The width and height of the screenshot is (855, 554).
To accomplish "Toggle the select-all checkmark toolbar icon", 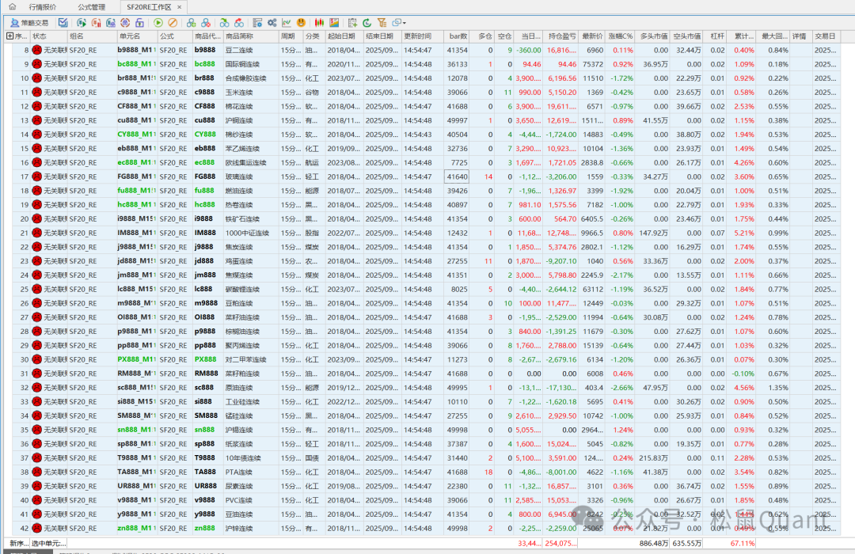I will pos(62,23).
